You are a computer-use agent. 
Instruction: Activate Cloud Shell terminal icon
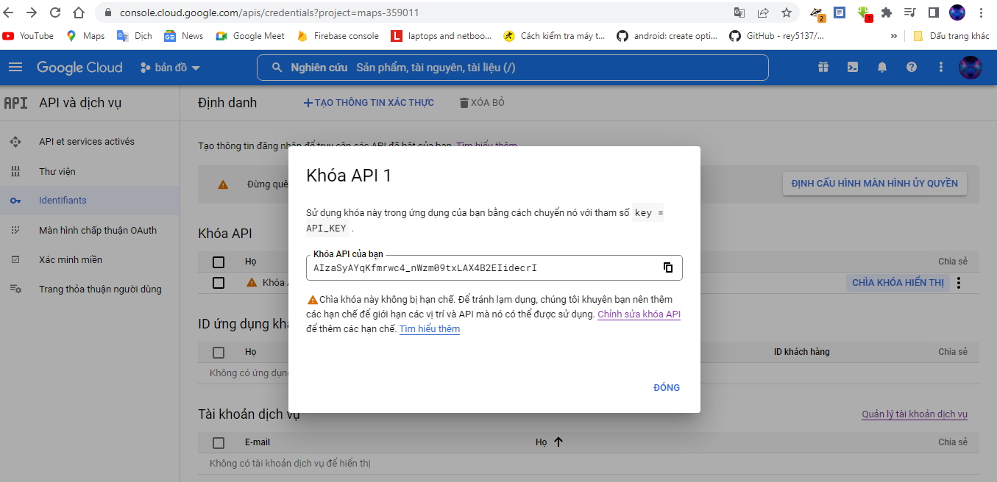point(852,68)
